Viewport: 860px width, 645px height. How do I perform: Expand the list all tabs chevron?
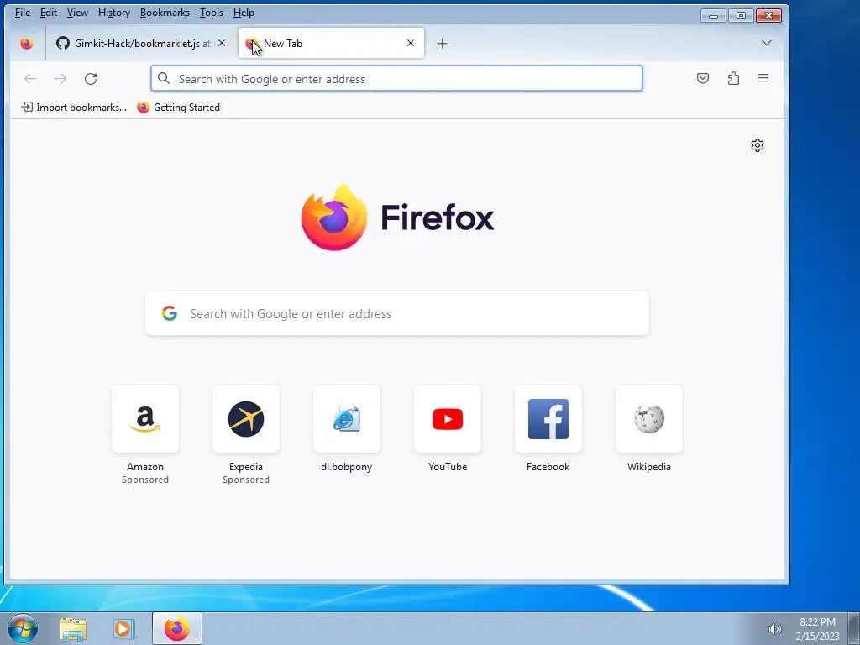766,43
